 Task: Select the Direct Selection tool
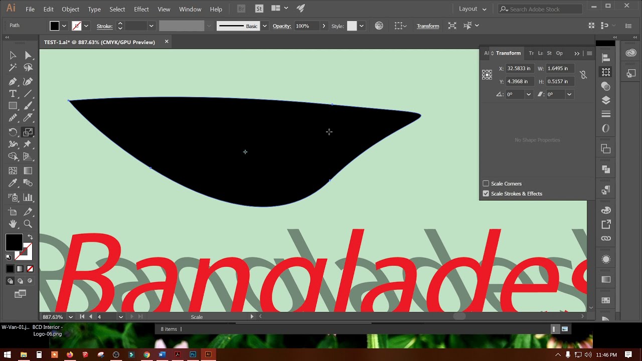(28, 56)
